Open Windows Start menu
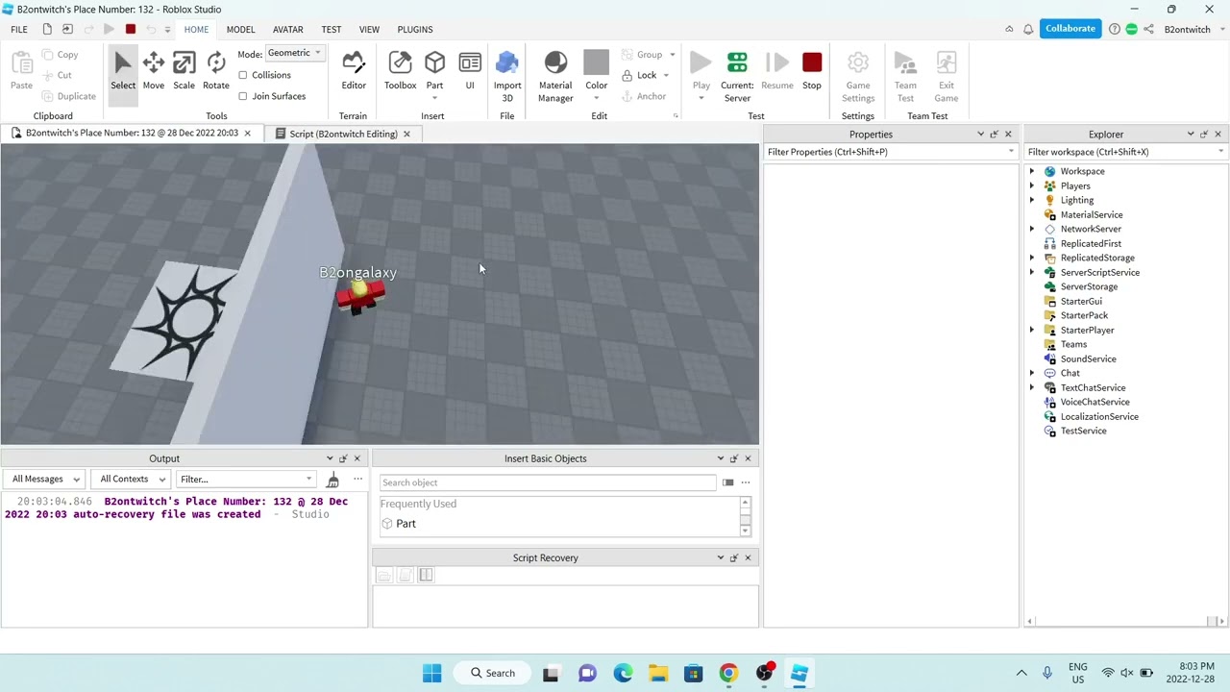 coord(432,673)
